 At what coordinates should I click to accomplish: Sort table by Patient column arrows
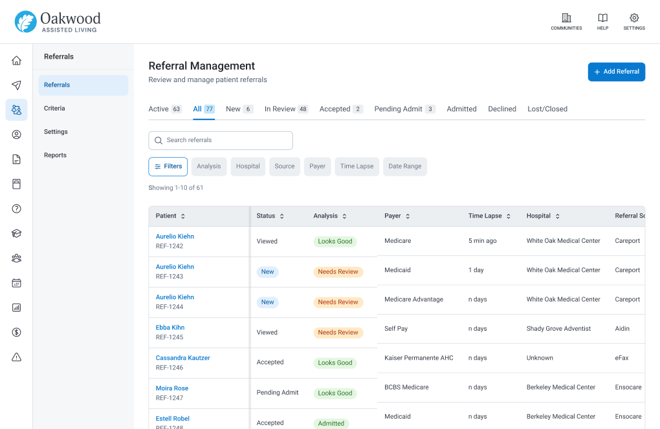click(x=182, y=216)
